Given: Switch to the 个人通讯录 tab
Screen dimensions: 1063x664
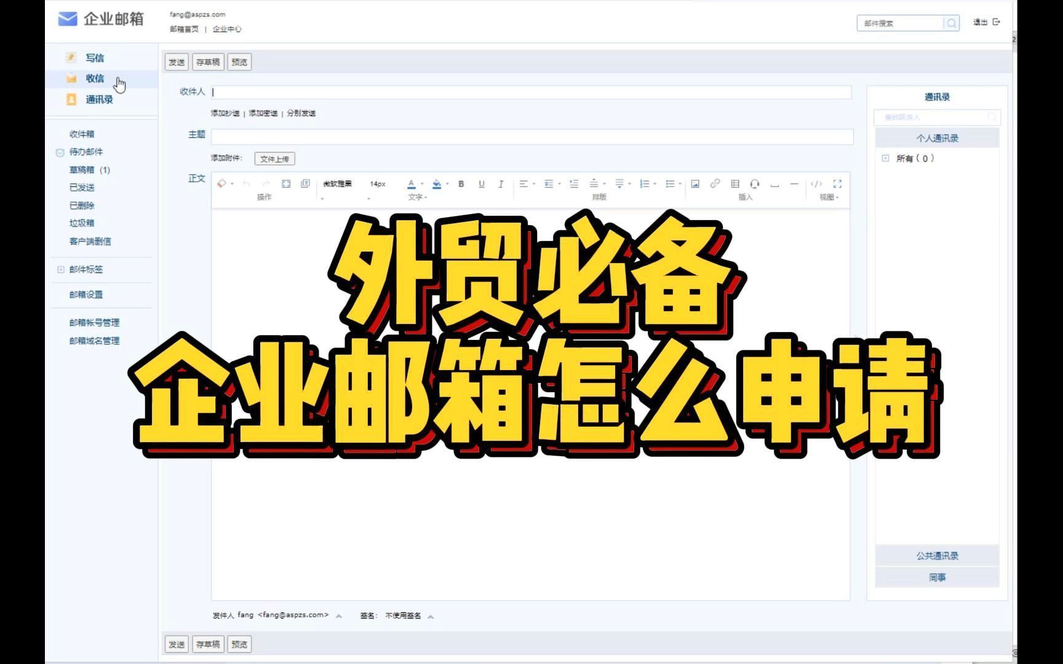Looking at the screenshot, I should [x=936, y=138].
